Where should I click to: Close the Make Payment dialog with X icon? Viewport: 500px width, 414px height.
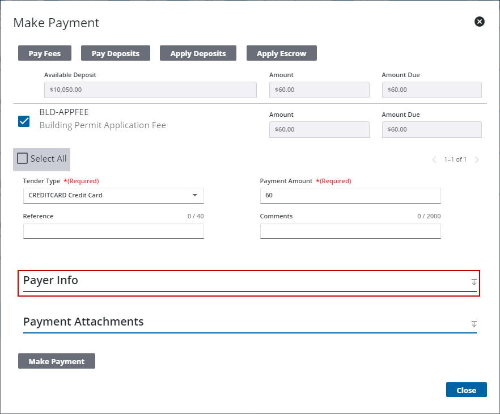(x=479, y=22)
